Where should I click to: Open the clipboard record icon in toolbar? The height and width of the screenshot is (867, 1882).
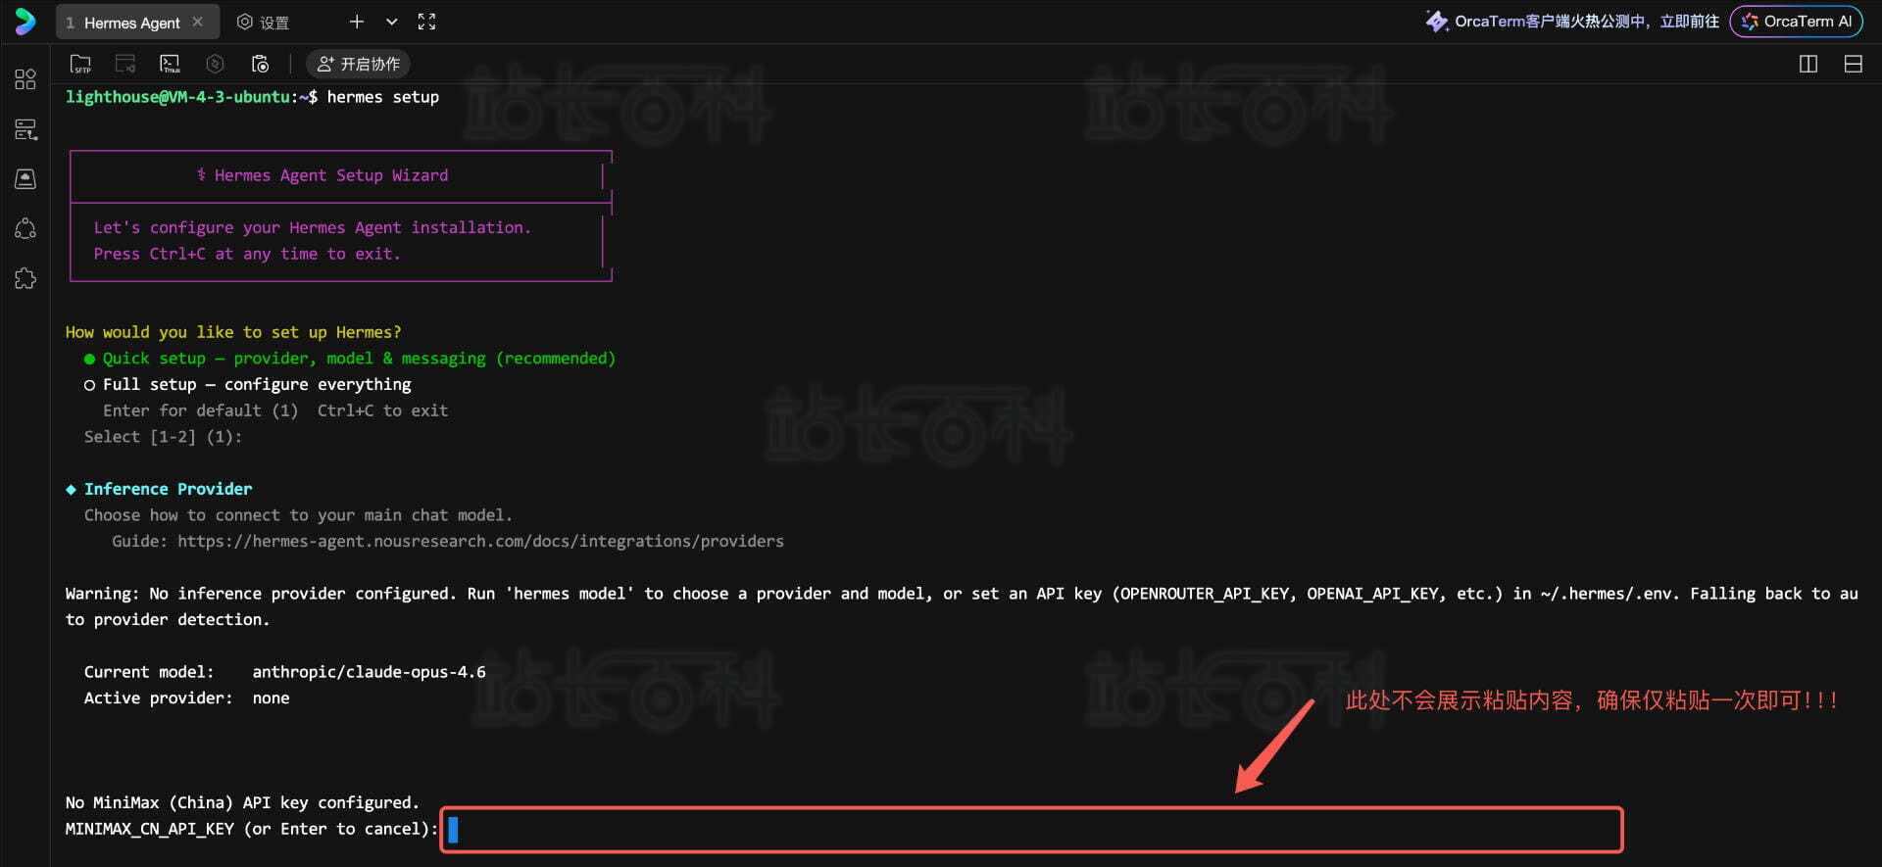(260, 64)
